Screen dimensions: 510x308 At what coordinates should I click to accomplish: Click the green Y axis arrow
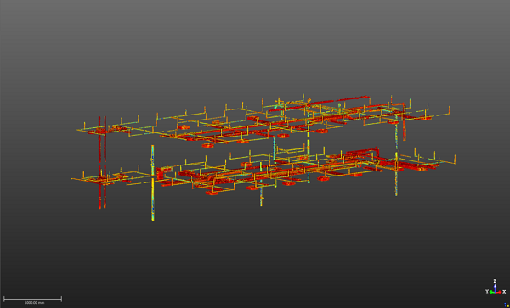pos(492,293)
